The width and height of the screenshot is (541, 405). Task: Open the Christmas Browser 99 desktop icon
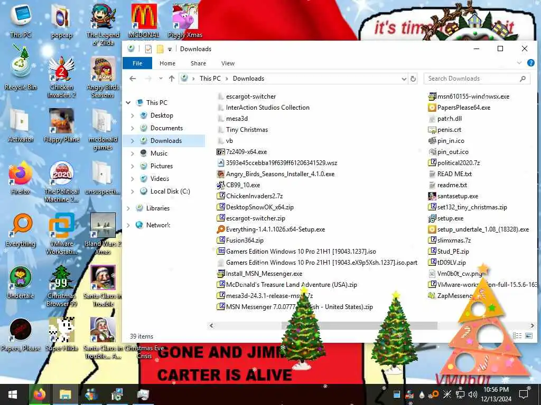tap(61, 286)
